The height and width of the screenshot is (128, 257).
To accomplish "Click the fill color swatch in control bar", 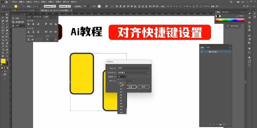I will point(16,6).
